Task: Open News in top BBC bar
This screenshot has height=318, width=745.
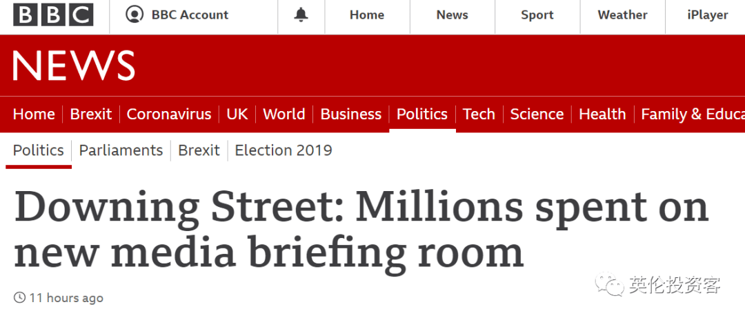Action: pos(452,15)
